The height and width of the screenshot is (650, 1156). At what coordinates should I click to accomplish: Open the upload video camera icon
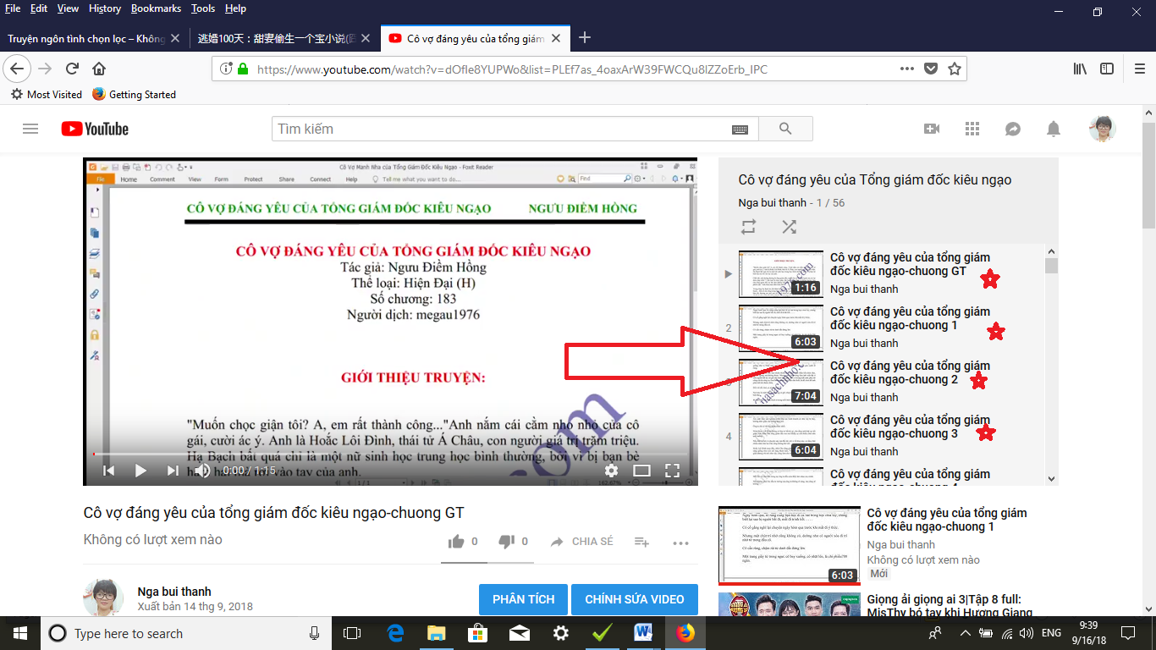click(932, 129)
